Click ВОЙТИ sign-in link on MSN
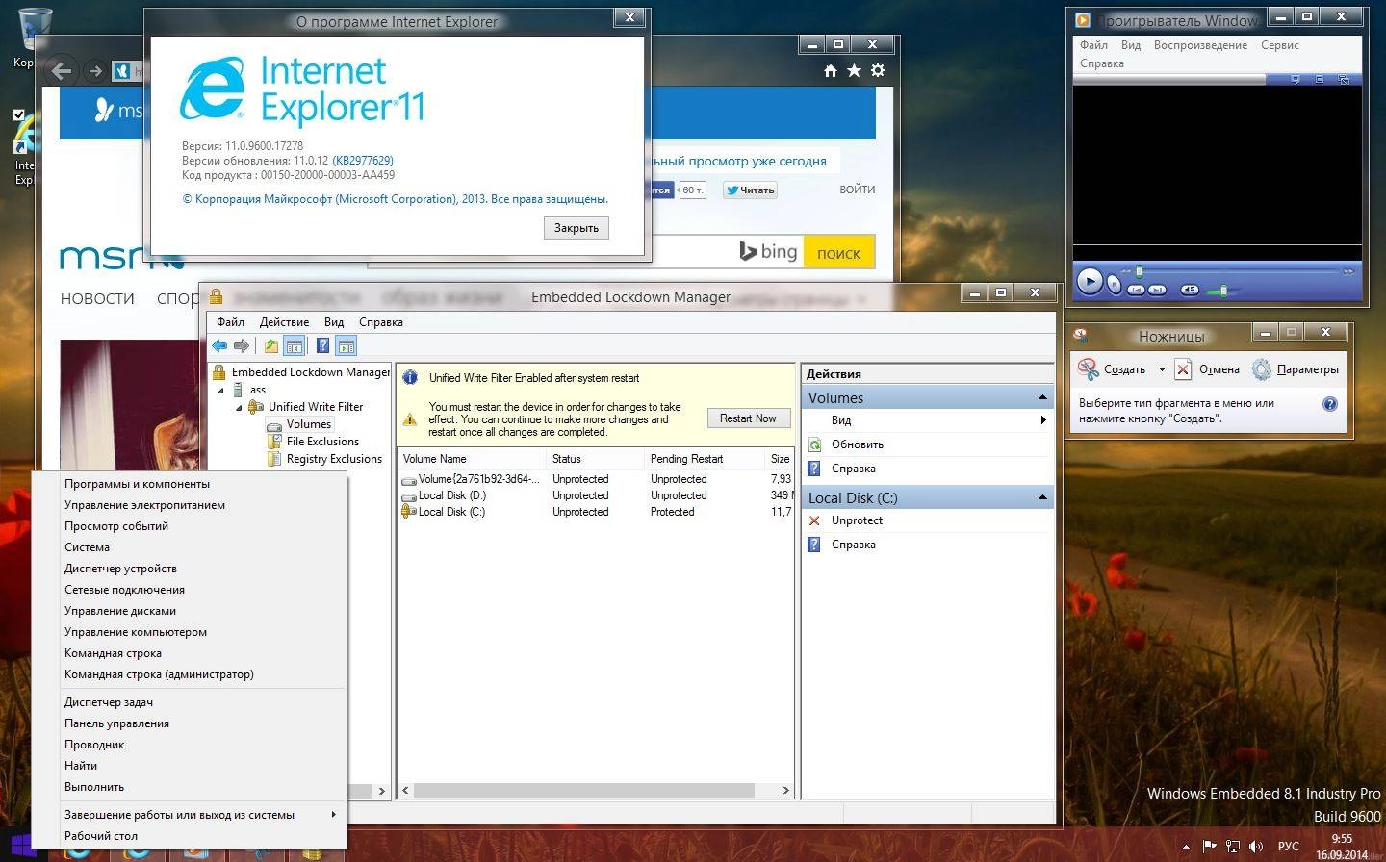 tap(857, 190)
